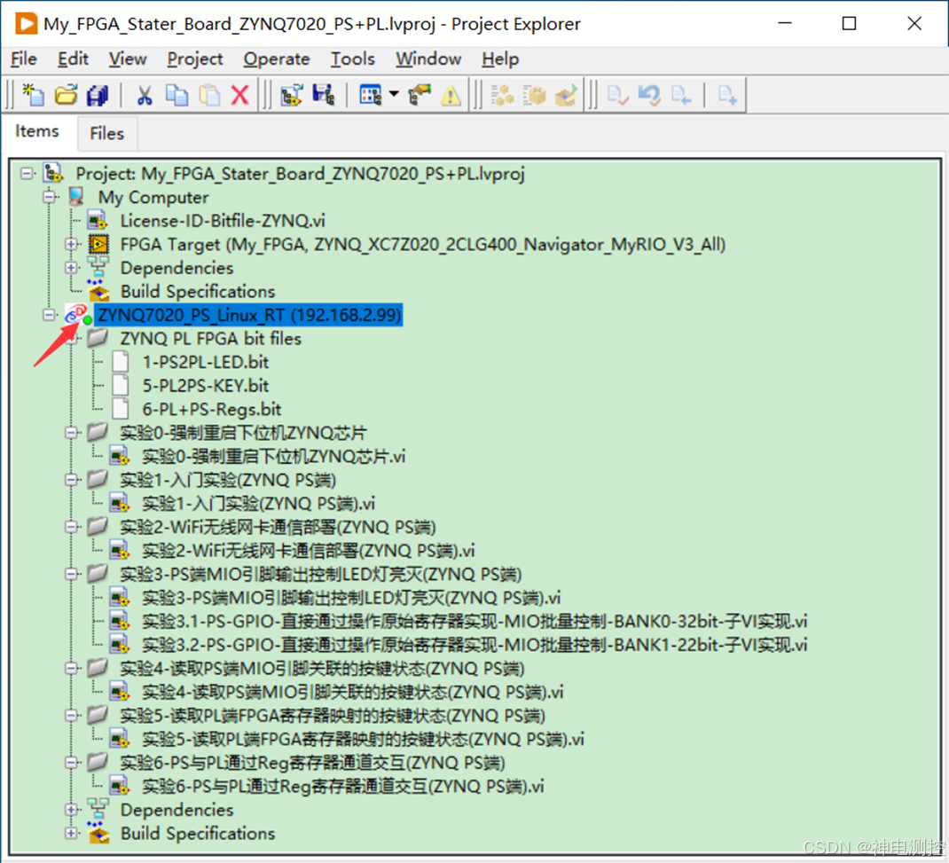Image resolution: width=949 pixels, height=863 pixels.
Task: Collapse the 实验1-入门实验 folder
Action: click(x=72, y=479)
